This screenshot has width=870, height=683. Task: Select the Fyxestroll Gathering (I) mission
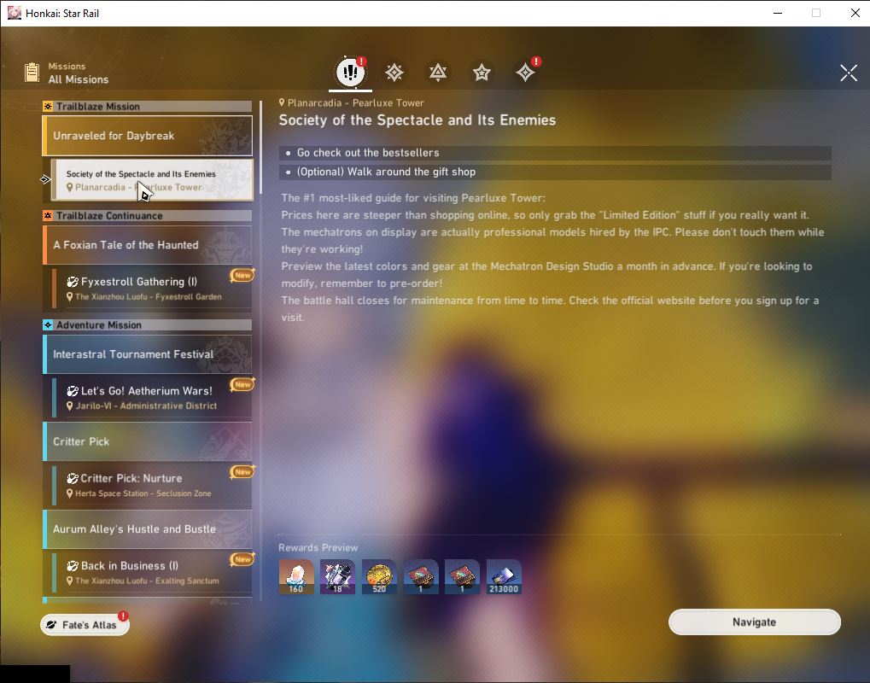[152, 289]
